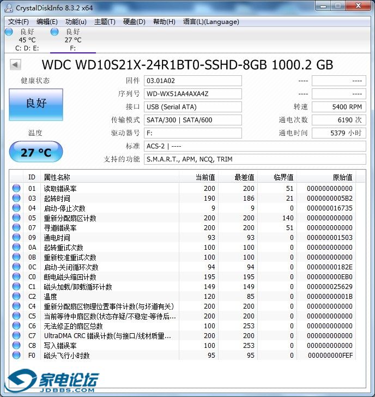Click the status icon for row 0A 起转重试次数
Image resolution: width=375 pixels, height=397 pixels.
16,247
